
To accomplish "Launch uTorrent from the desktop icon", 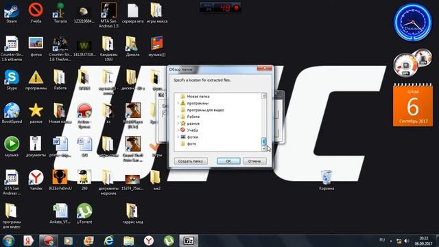I will pyautogui.click(x=84, y=213).
